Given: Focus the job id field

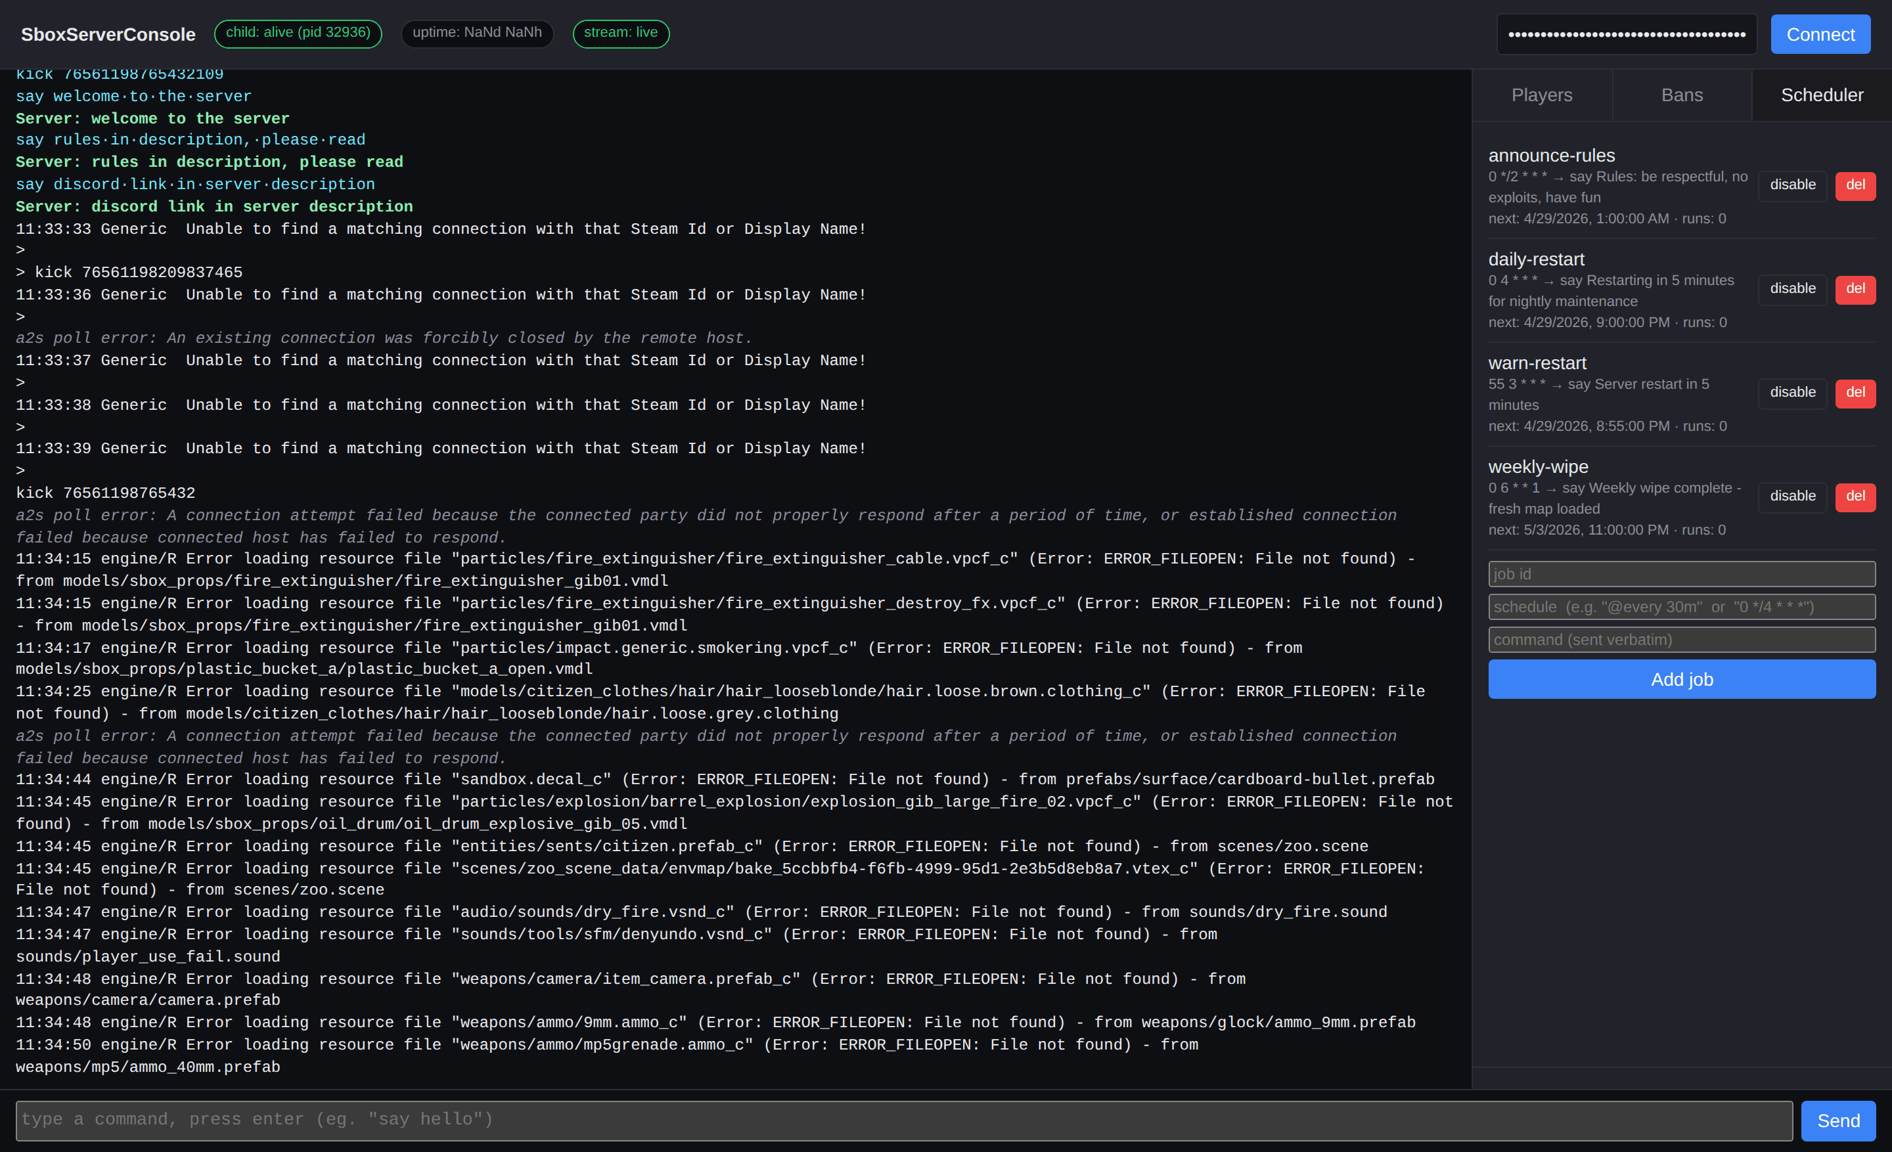Looking at the screenshot, I should (x=1682, y=574).
